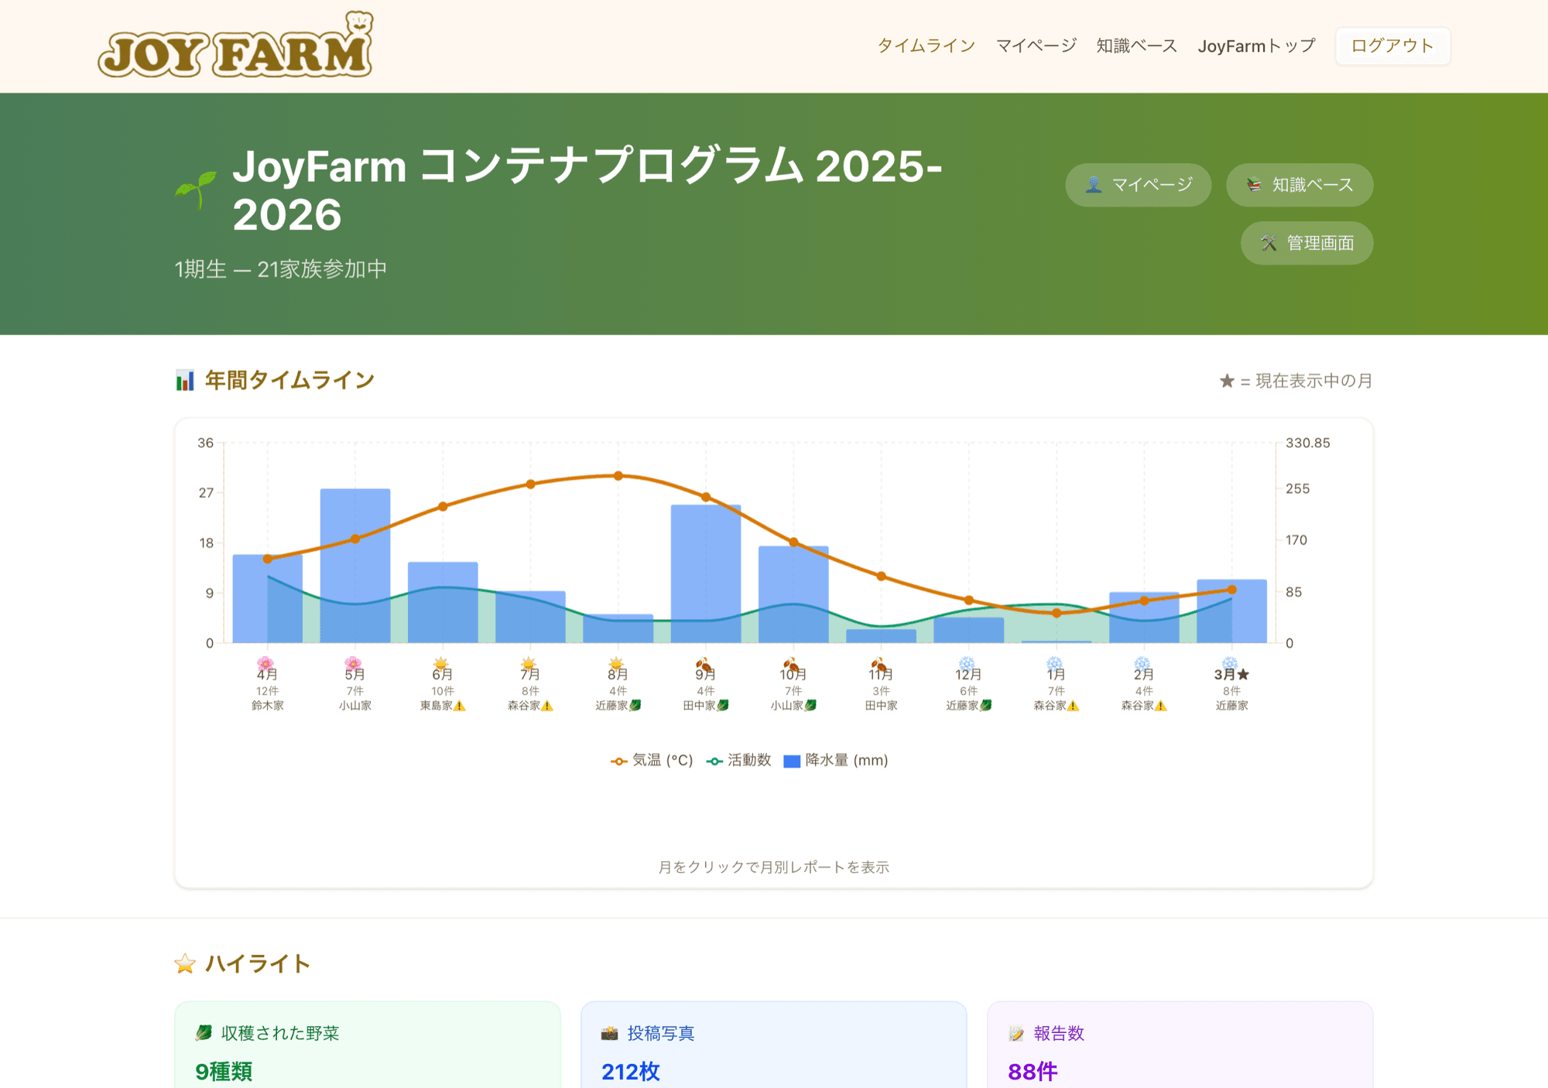1548x1088 pixels.
Task: Open 知識ベース in top navigation
Action: pyautogui.click(x=1136, y=46)
